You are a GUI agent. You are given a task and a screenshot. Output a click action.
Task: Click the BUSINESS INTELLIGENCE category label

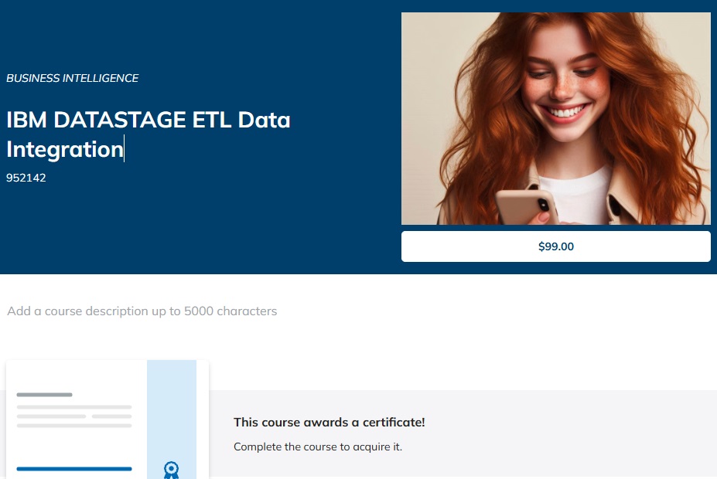72,78
